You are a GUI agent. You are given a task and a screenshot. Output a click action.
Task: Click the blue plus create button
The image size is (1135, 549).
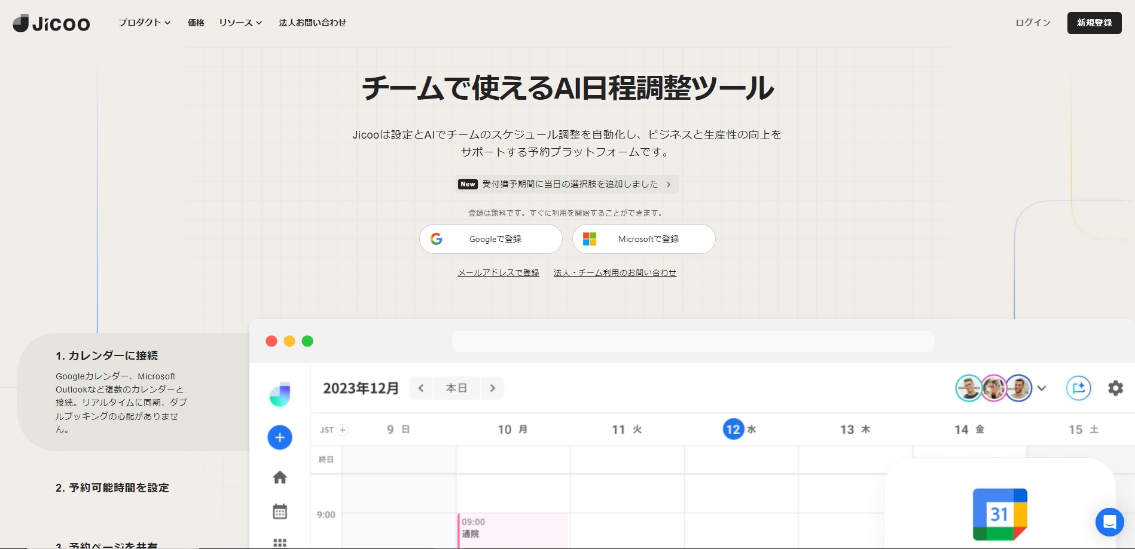coord(280,437)
